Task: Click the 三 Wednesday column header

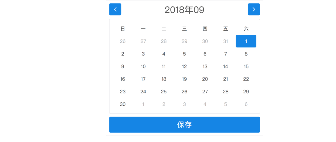Action: point(184,29)
